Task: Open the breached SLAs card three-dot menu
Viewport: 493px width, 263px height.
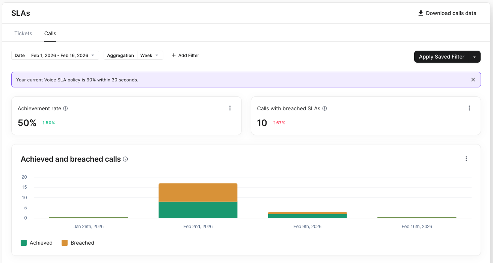Action: 469,108
